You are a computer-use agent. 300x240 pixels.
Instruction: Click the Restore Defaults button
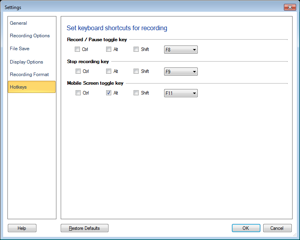click(85, 228)
